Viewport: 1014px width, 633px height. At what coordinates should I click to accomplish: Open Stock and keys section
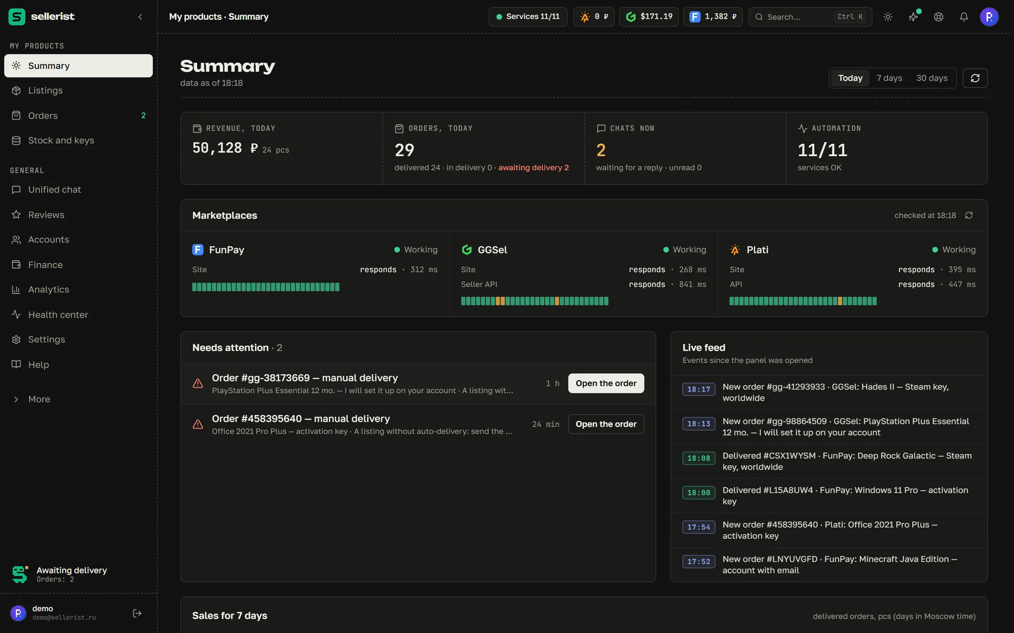tap(78, 140)
